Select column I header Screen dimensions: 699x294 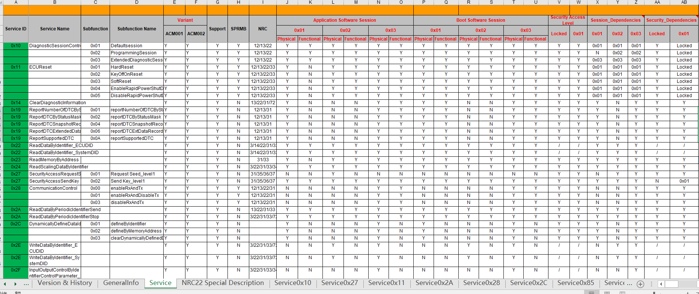point(263,2)
